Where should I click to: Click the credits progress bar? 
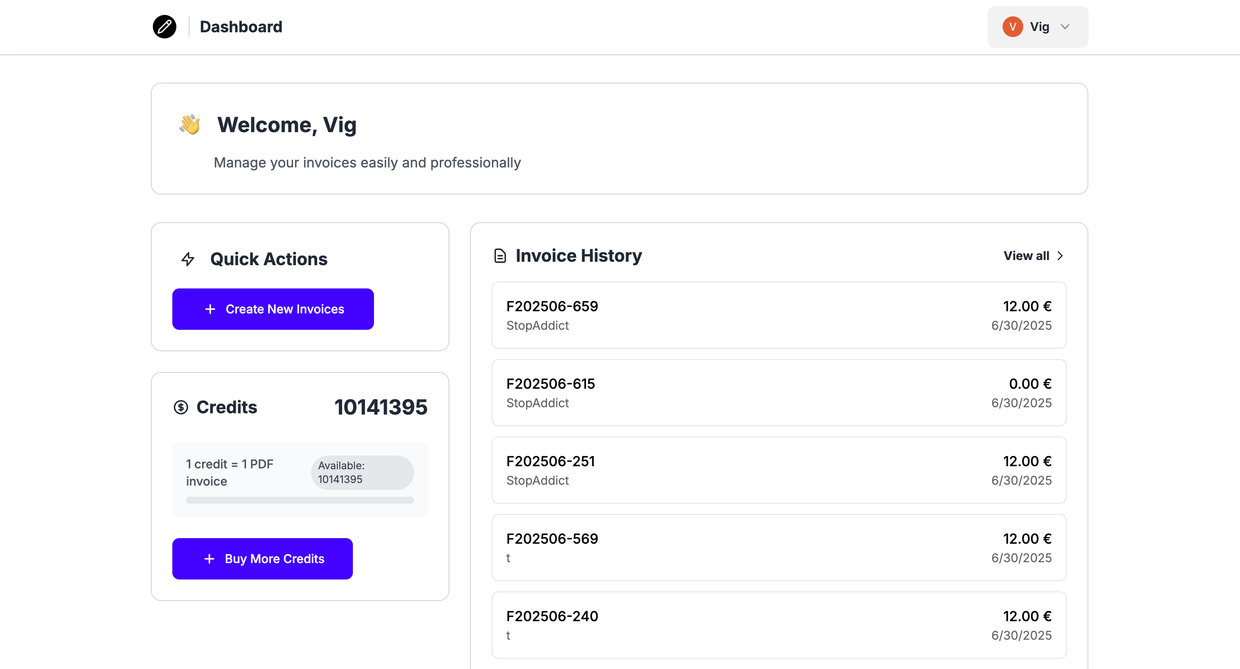299,500
